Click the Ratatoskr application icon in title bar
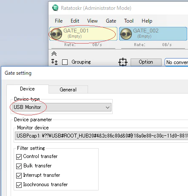Image resolution: width=188 pixels, height=196 pixels. (x=55, y=8)
